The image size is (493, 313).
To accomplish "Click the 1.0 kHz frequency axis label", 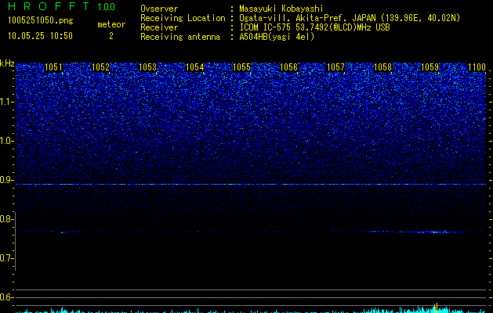I will coord(7,141).
